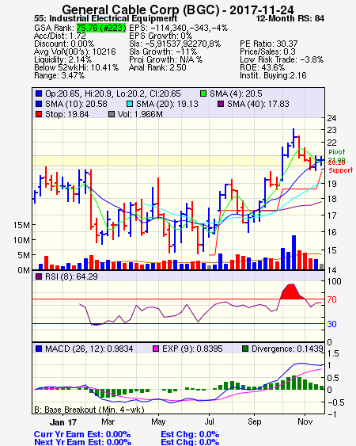Click the SMA (40): 17.83 legend label
356x446 pixels.
tap(258, 104)
